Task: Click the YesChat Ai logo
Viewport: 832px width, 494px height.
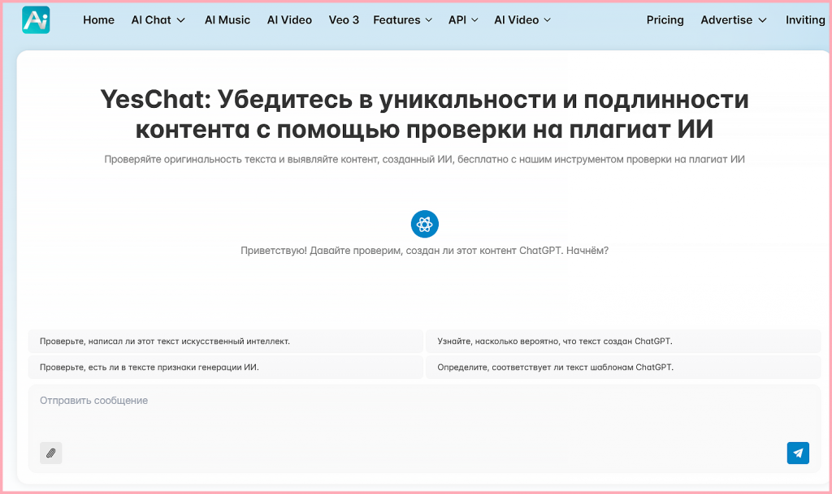Action: [x=36, y=20]
